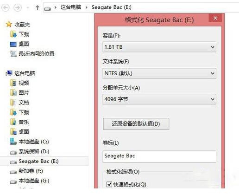Click Seagate Bac (E:) breadcrumb in address bar
239x194 pixels.
point(112,7)
